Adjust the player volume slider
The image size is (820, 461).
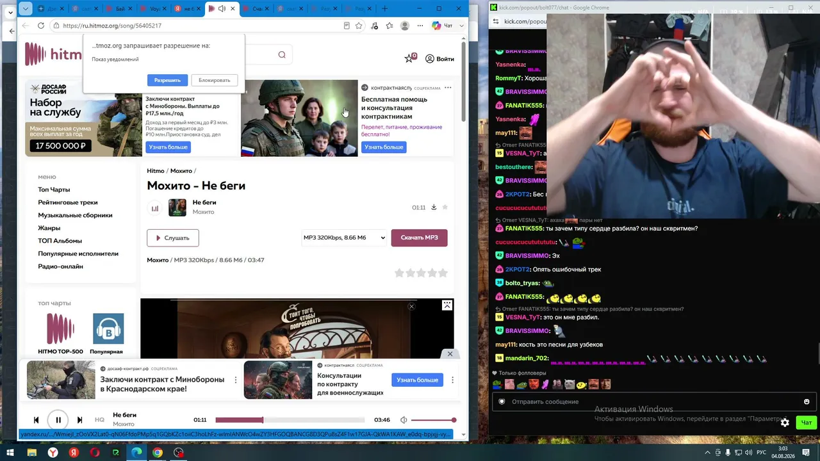coord(433,420)
